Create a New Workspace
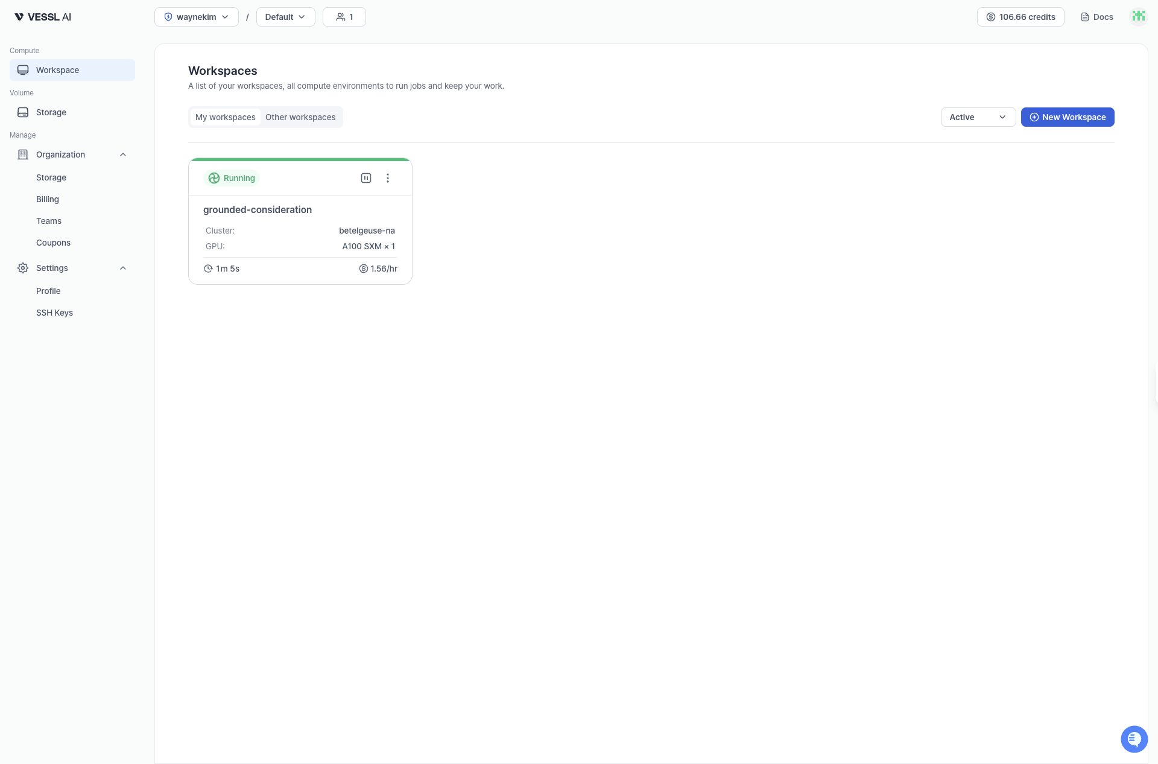Screen dimensions: 1158x764 [1068, 117]
